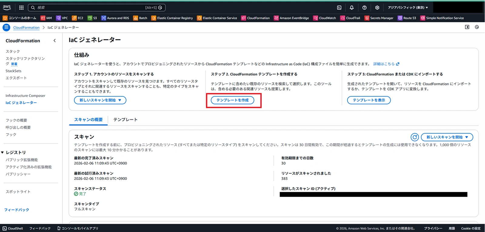Open CloudTrail from the favorites bar

pos(350,18)
